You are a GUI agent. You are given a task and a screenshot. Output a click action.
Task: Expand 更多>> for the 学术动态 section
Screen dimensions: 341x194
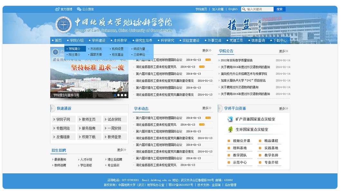pos(207,108)
